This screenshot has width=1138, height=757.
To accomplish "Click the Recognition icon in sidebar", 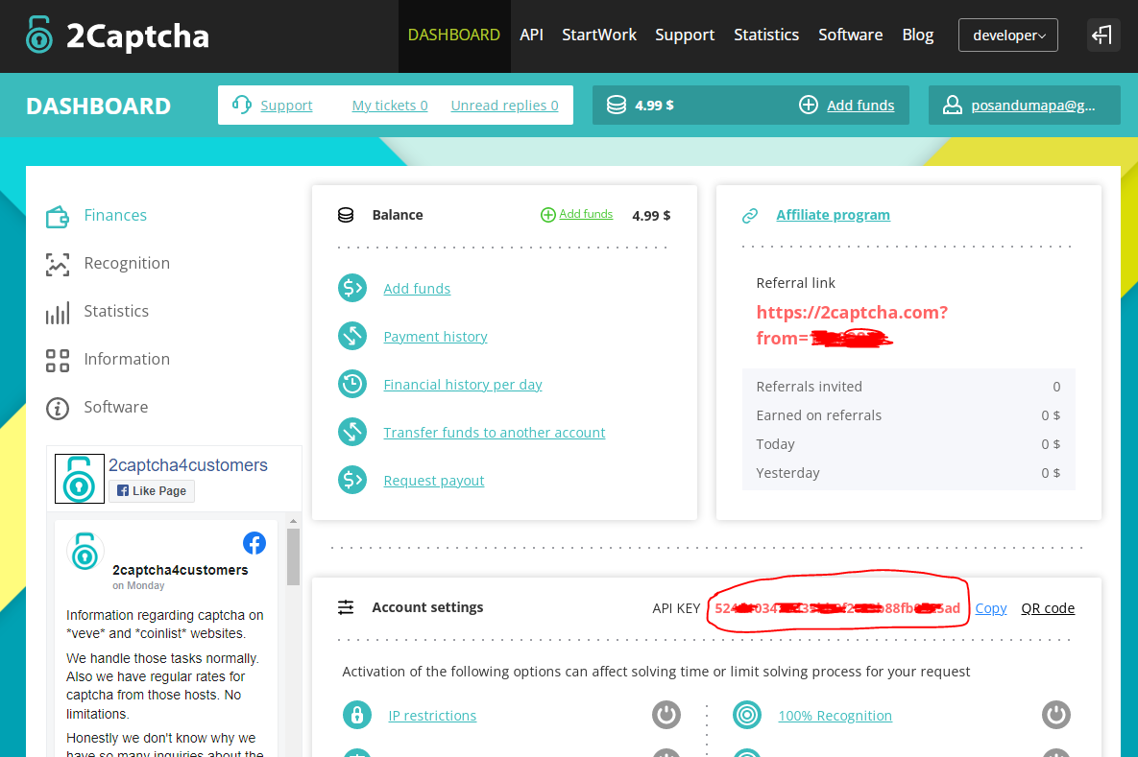I will point(58,264).
